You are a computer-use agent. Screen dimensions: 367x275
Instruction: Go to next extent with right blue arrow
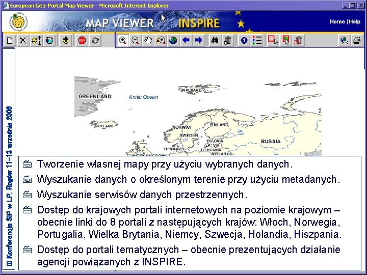pyautogui.click(x=198, y=41)
